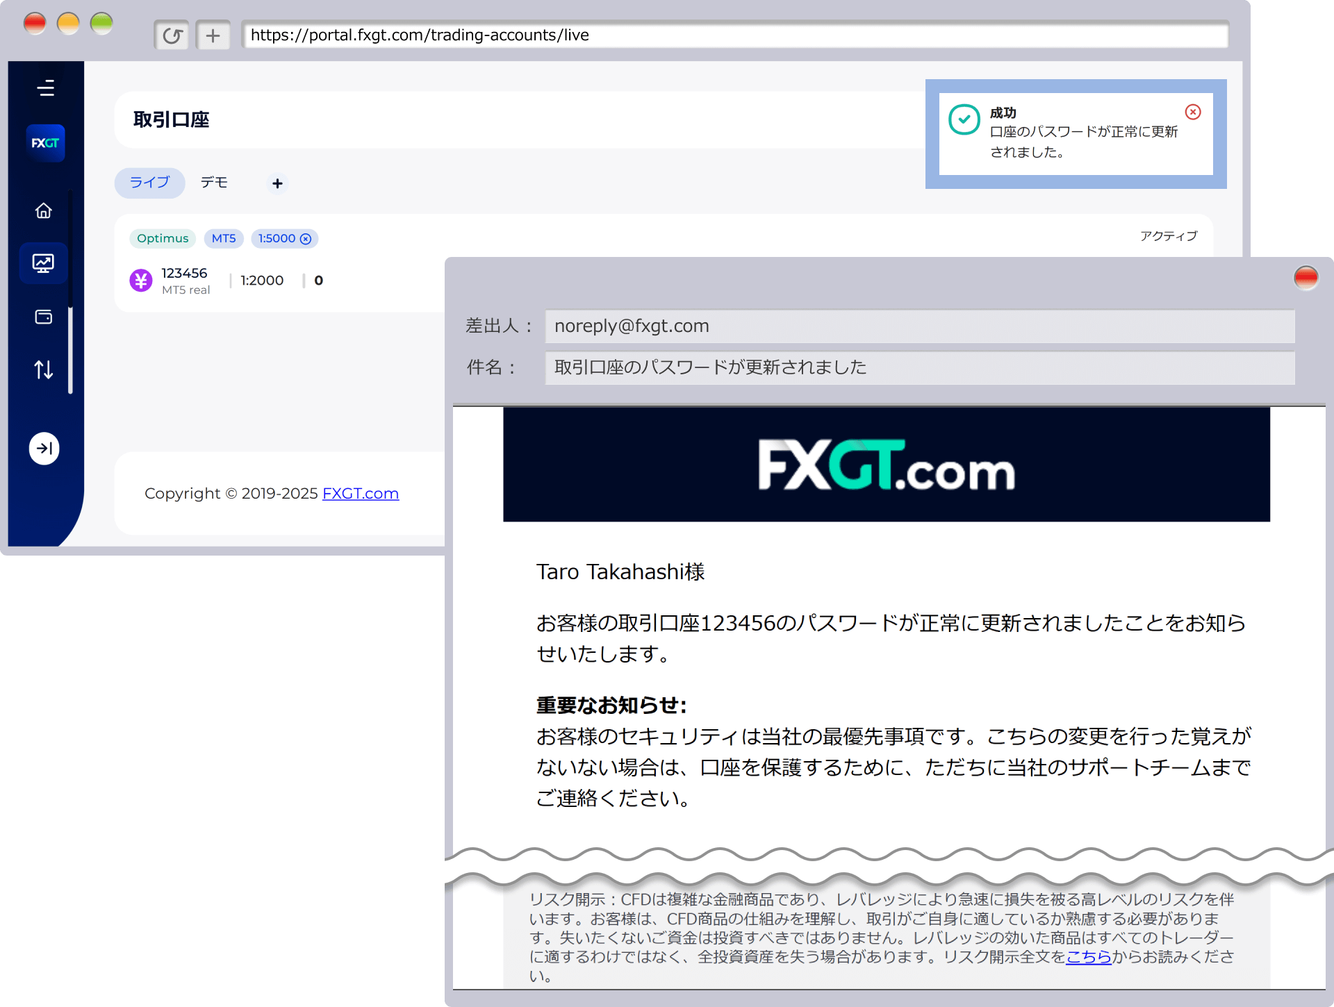
Task: Click browser reload button
Action: 172,35
